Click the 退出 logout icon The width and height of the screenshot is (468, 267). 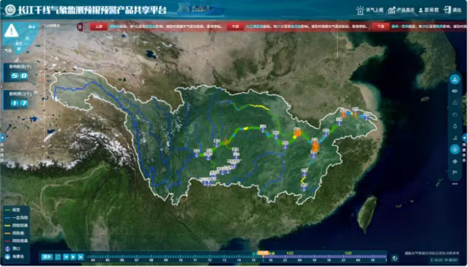[x=447, y=10]
